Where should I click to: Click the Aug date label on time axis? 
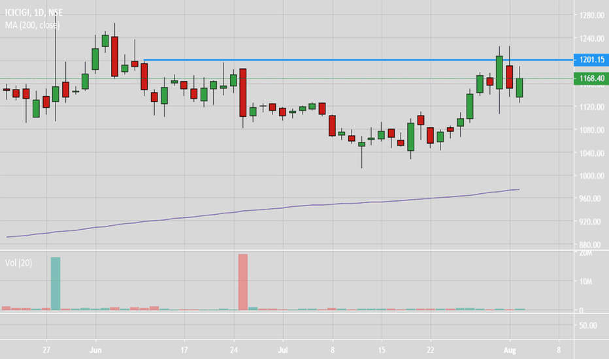point(510,350)
